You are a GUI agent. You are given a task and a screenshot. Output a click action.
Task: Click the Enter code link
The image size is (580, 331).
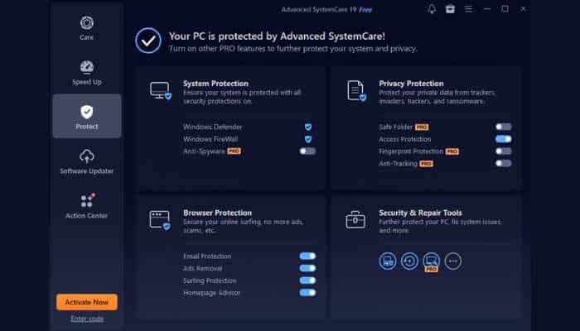click(x=87, y=319)
